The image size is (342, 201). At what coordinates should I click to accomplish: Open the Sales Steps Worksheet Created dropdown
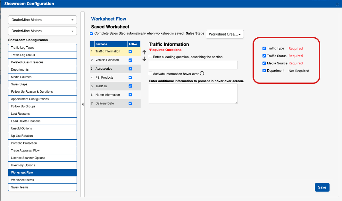[225, 34]
